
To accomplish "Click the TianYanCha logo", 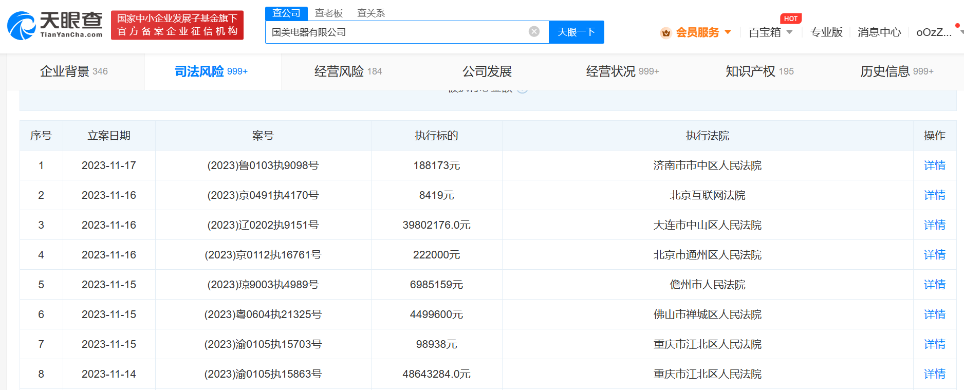I will click(55, 25).
